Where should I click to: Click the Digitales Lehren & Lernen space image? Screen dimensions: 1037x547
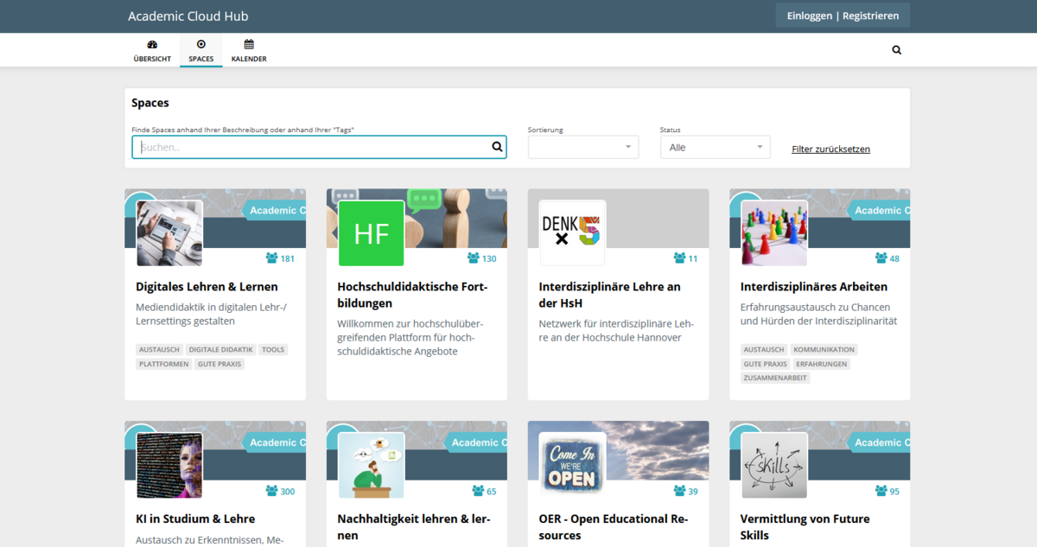coord(169,233)
